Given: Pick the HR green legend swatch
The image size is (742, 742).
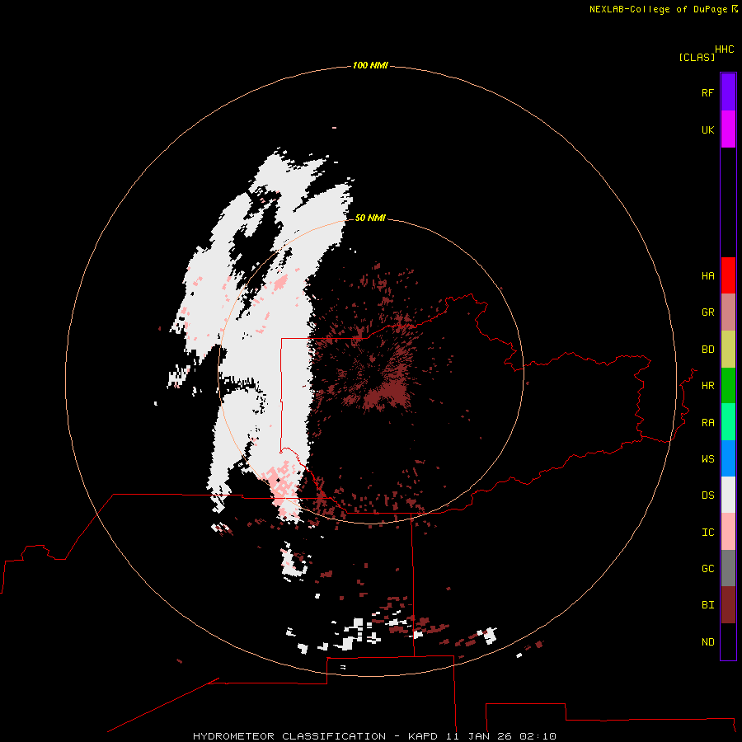Looking at the screenshot, I should pyautogui.click(x=728, y=386).
